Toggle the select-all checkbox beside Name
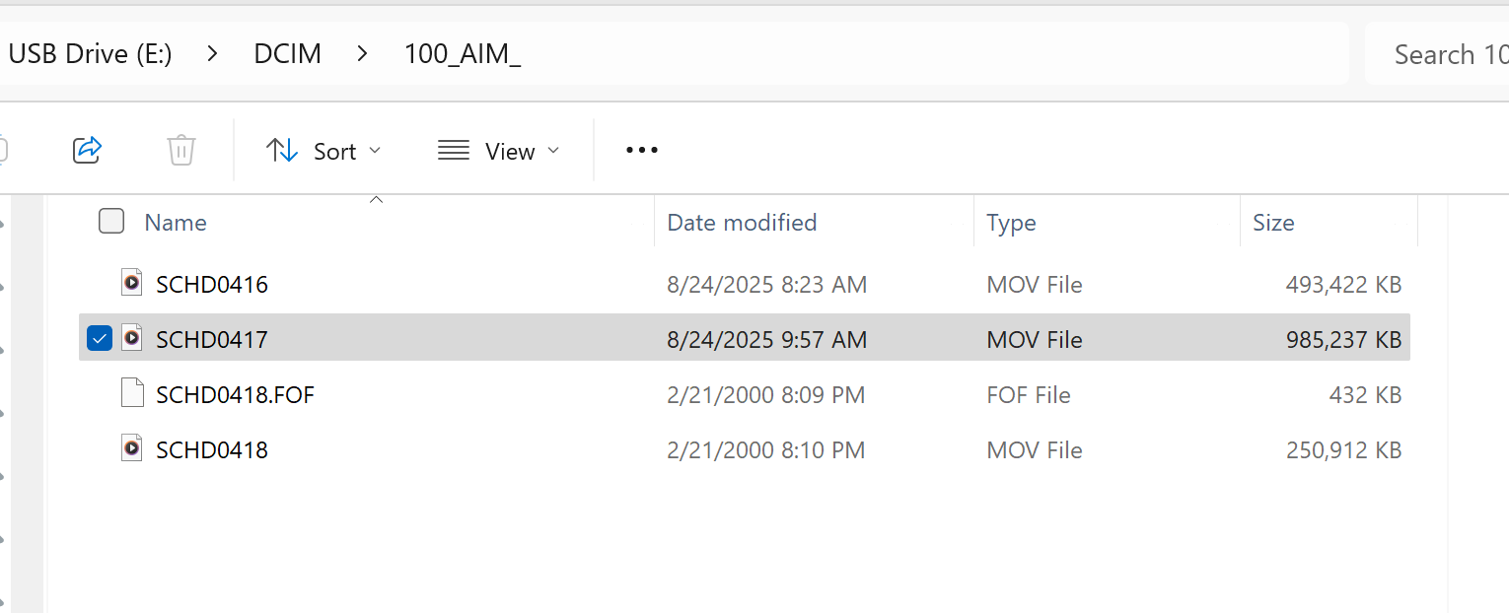This screenshot has width=1509, height=613. [111, 221]
